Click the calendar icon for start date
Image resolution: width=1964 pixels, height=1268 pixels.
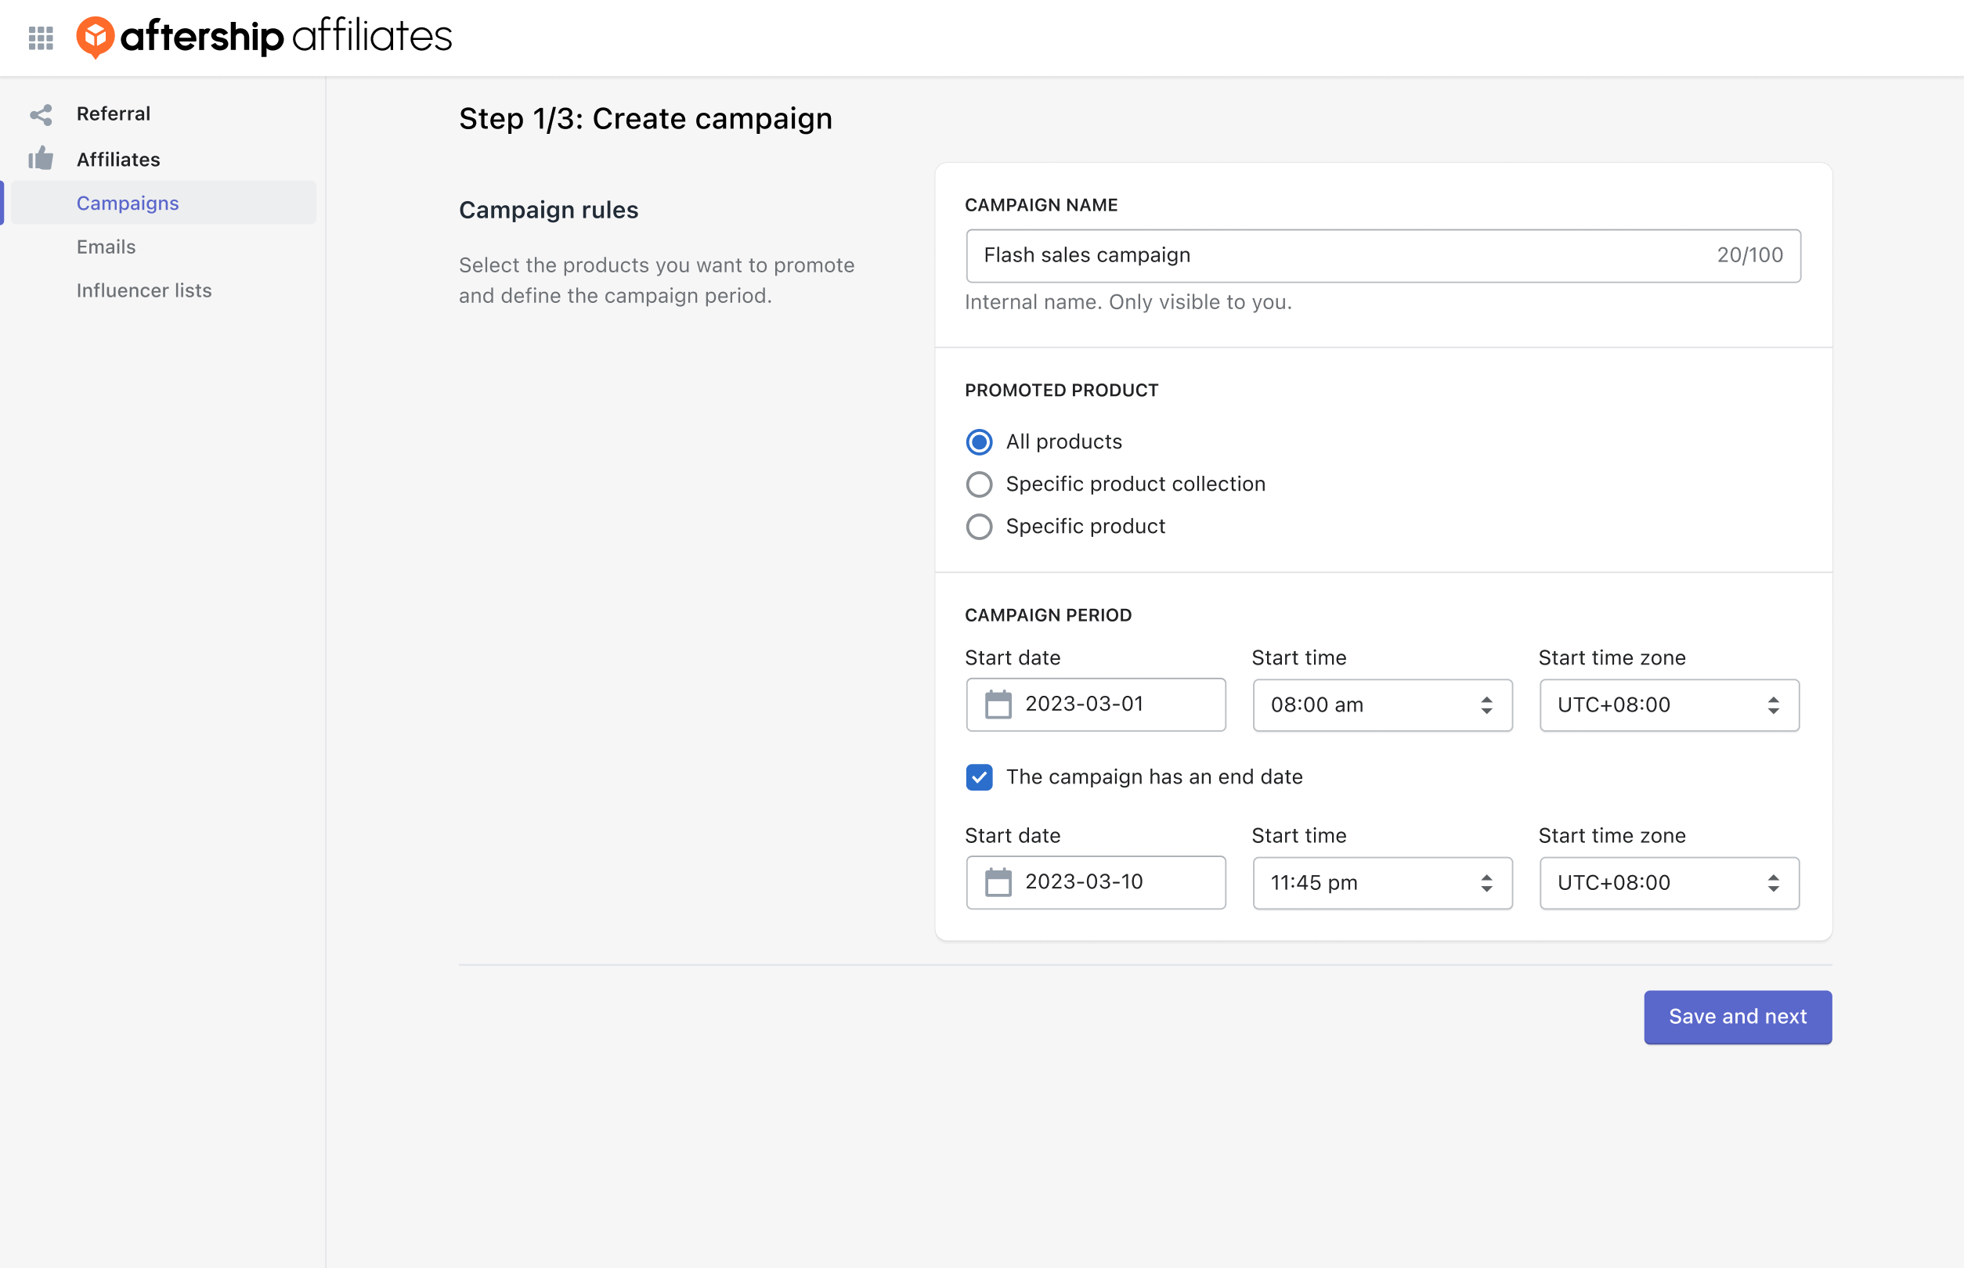click(998, 703)
